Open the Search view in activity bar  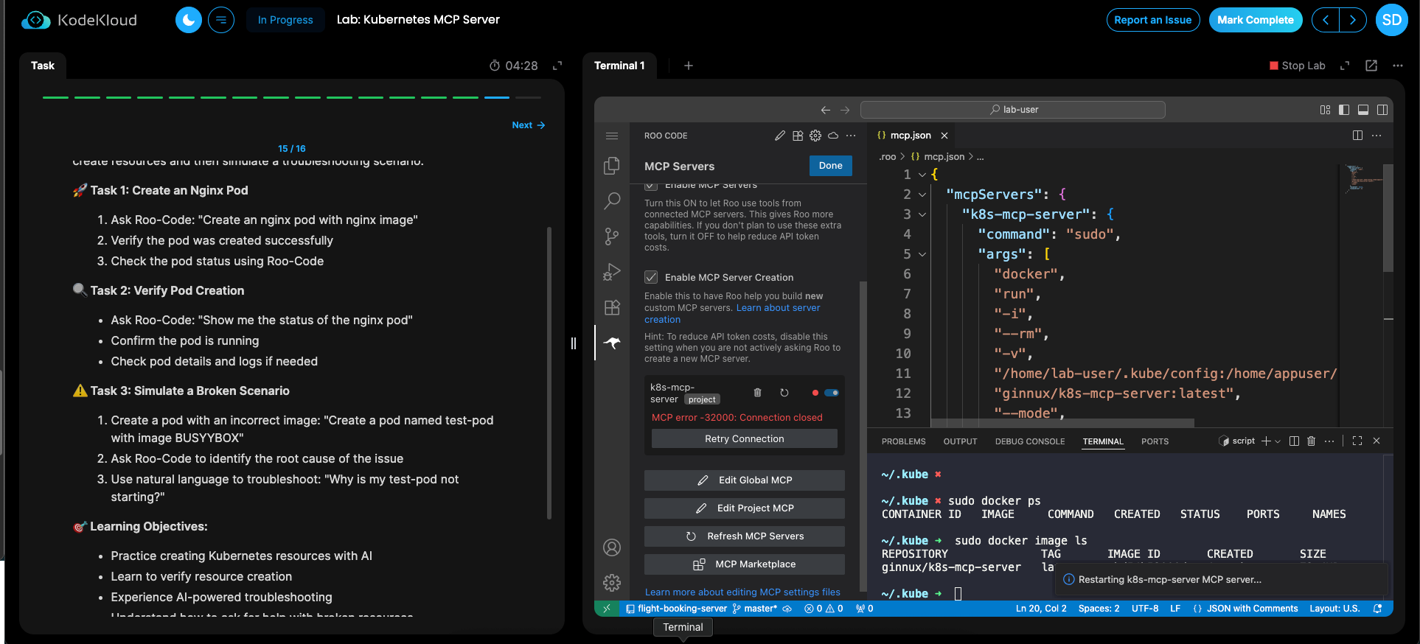point(612,200)
